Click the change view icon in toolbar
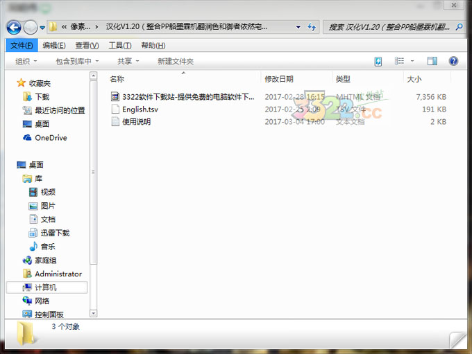Viewport: 472px width, 354px height. [401, 62]
